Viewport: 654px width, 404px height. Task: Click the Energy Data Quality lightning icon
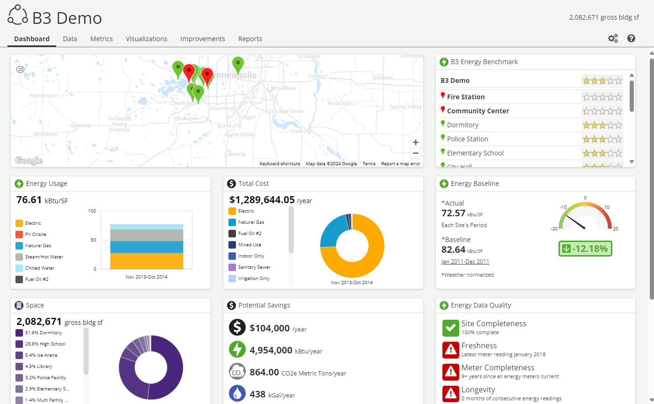[x=444, y=305]
